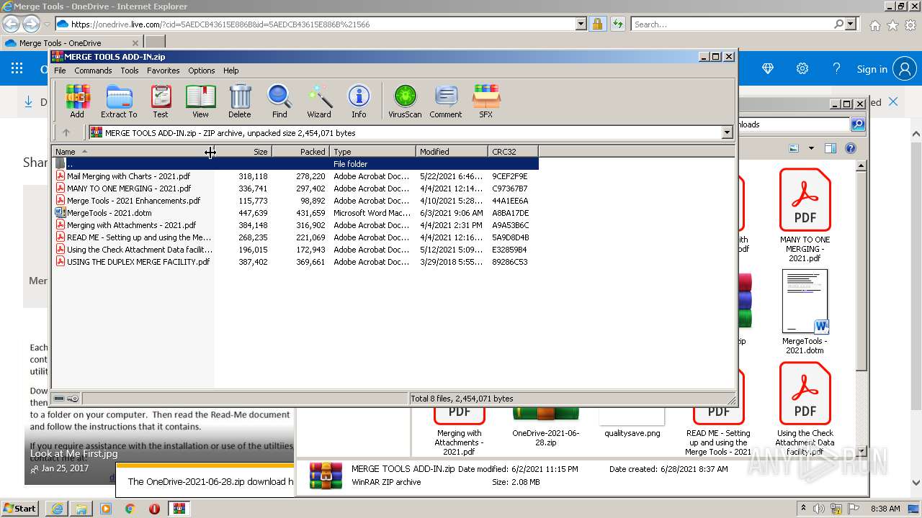Image resolution: width=922 pixels, height=518 pixels.
Task: Open the OneDrive app launcher grid
Action: 17,69
